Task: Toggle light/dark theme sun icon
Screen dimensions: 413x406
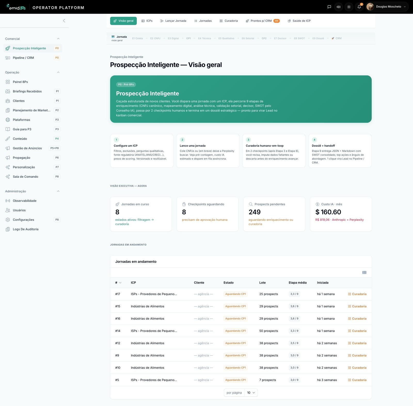Action: coord(349,7)
